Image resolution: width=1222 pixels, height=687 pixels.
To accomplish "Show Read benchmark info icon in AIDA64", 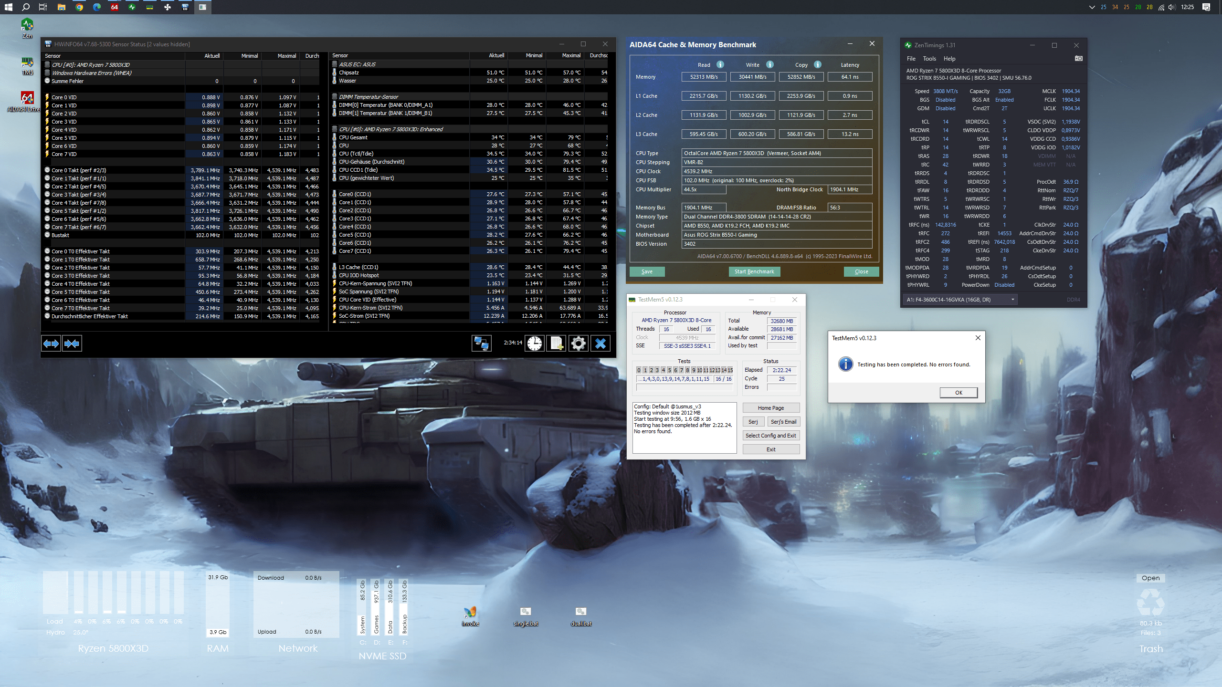I will coord(720,64).
